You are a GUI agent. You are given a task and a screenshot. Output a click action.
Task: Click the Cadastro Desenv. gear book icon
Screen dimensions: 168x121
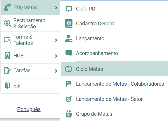(69, 24)
